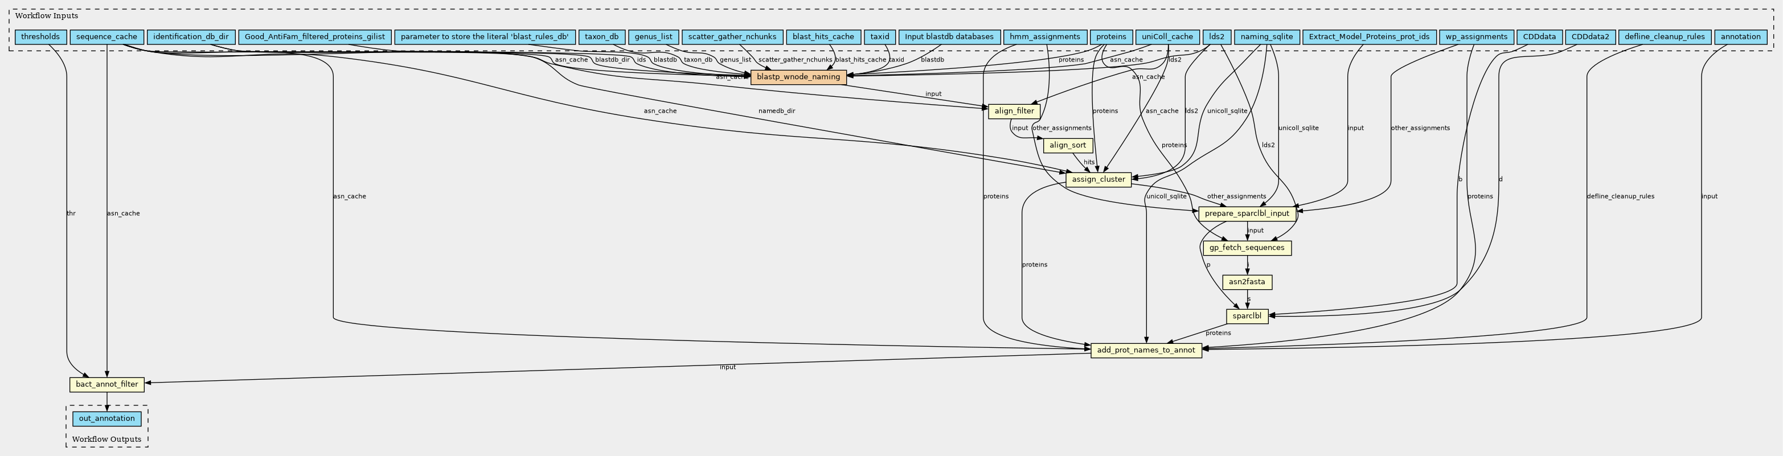The height and width of the screenshot is (456, 1783).
Task: Select the identification_db_dir input
Action: (x=191, y=36)
